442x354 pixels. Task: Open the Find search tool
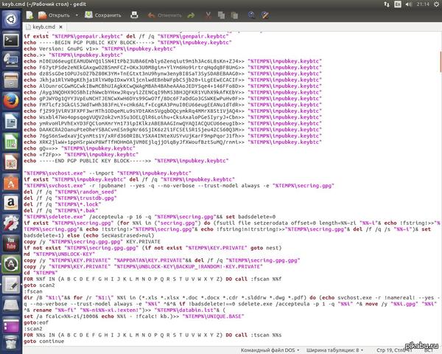tap(251, 15)
